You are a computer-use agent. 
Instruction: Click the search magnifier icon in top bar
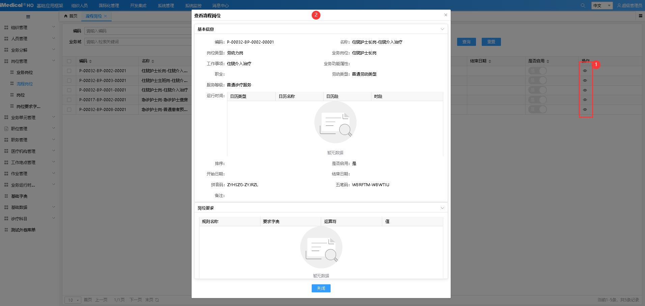pos(583,6)
